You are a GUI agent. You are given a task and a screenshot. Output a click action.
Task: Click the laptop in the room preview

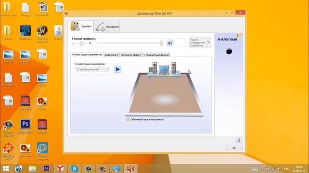point(164,70)
